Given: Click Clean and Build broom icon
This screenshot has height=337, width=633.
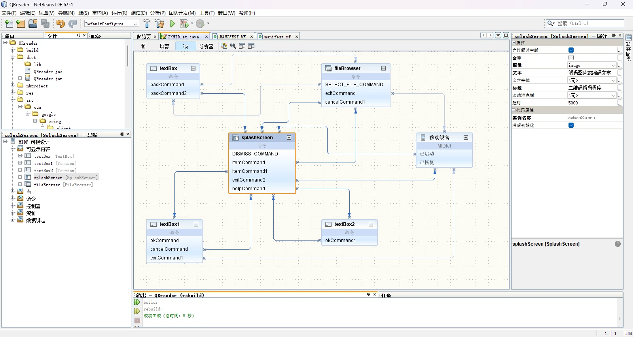Looking at the screenshot, I should [159, 24].
